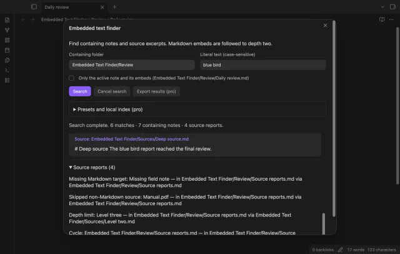Screen dimensions: 400x254
Task: Click the pencil editing mode status icon
Action: pos(340,250)
